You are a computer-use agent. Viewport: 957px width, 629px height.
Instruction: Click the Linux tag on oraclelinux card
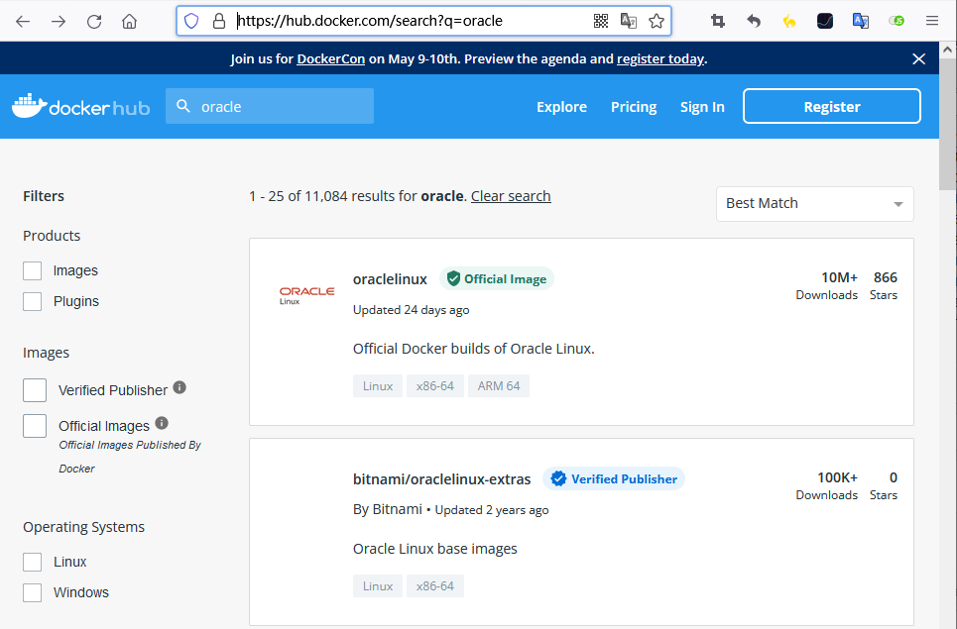tap(378, 385)
